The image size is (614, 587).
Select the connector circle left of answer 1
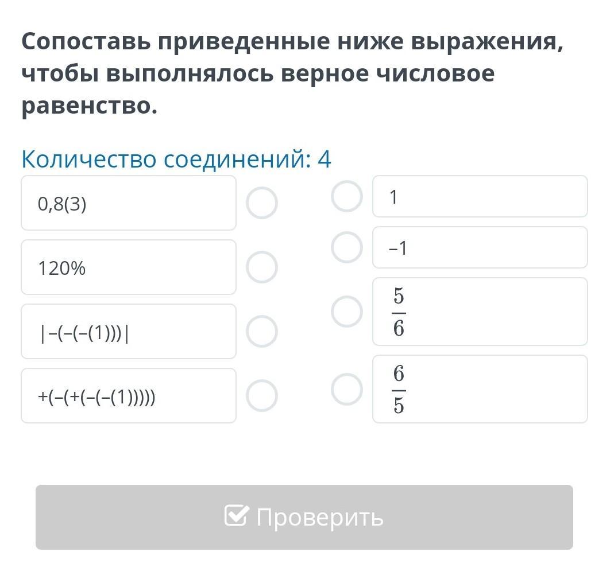(x=347, y=196)
